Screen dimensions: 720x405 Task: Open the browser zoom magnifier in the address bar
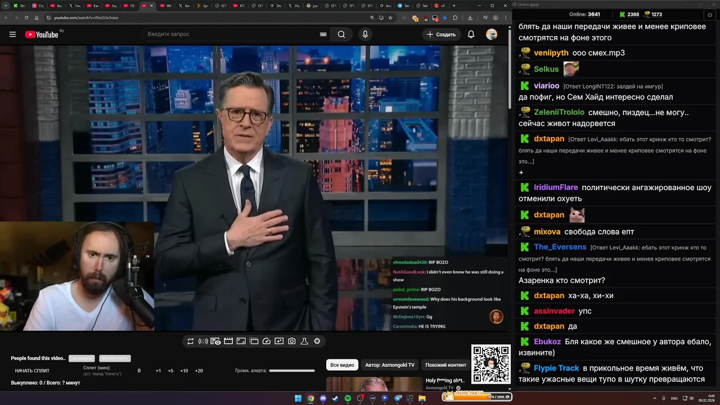pos(372,17)
